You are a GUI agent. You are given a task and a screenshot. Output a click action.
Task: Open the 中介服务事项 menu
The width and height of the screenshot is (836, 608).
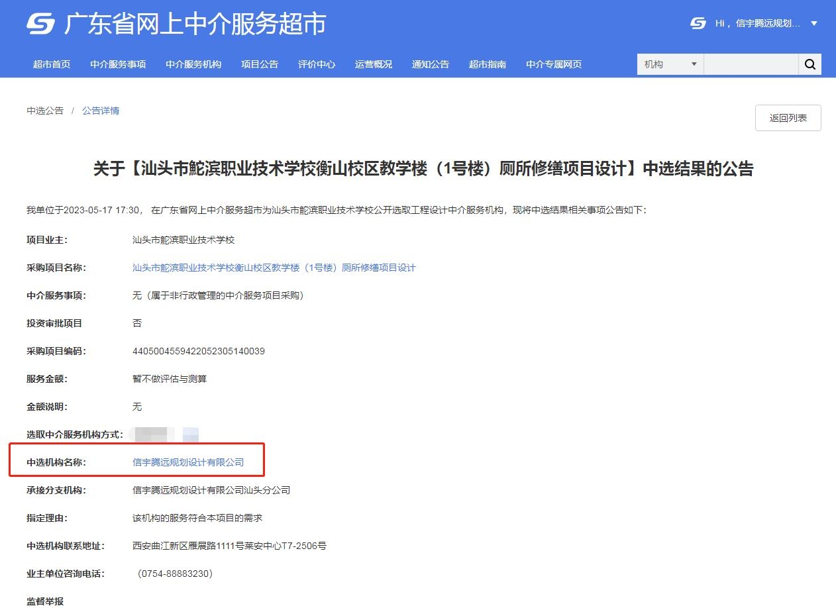(x=117, y=64)
